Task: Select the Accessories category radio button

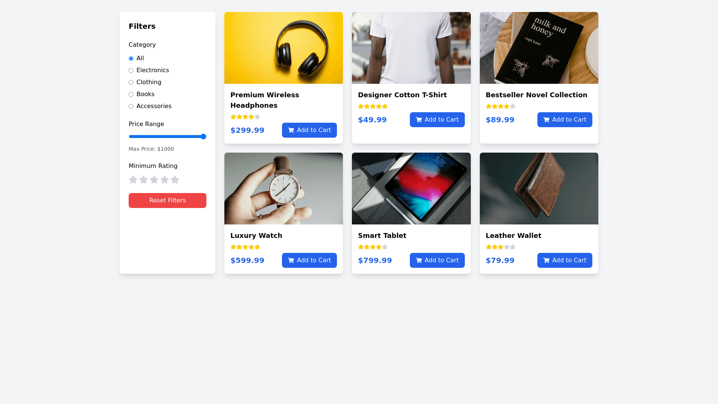Action: click(131, 107)
